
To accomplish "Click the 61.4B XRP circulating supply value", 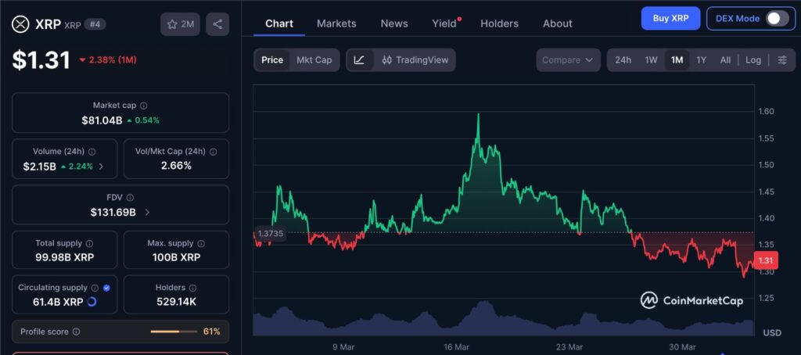I will coord(58,302).
